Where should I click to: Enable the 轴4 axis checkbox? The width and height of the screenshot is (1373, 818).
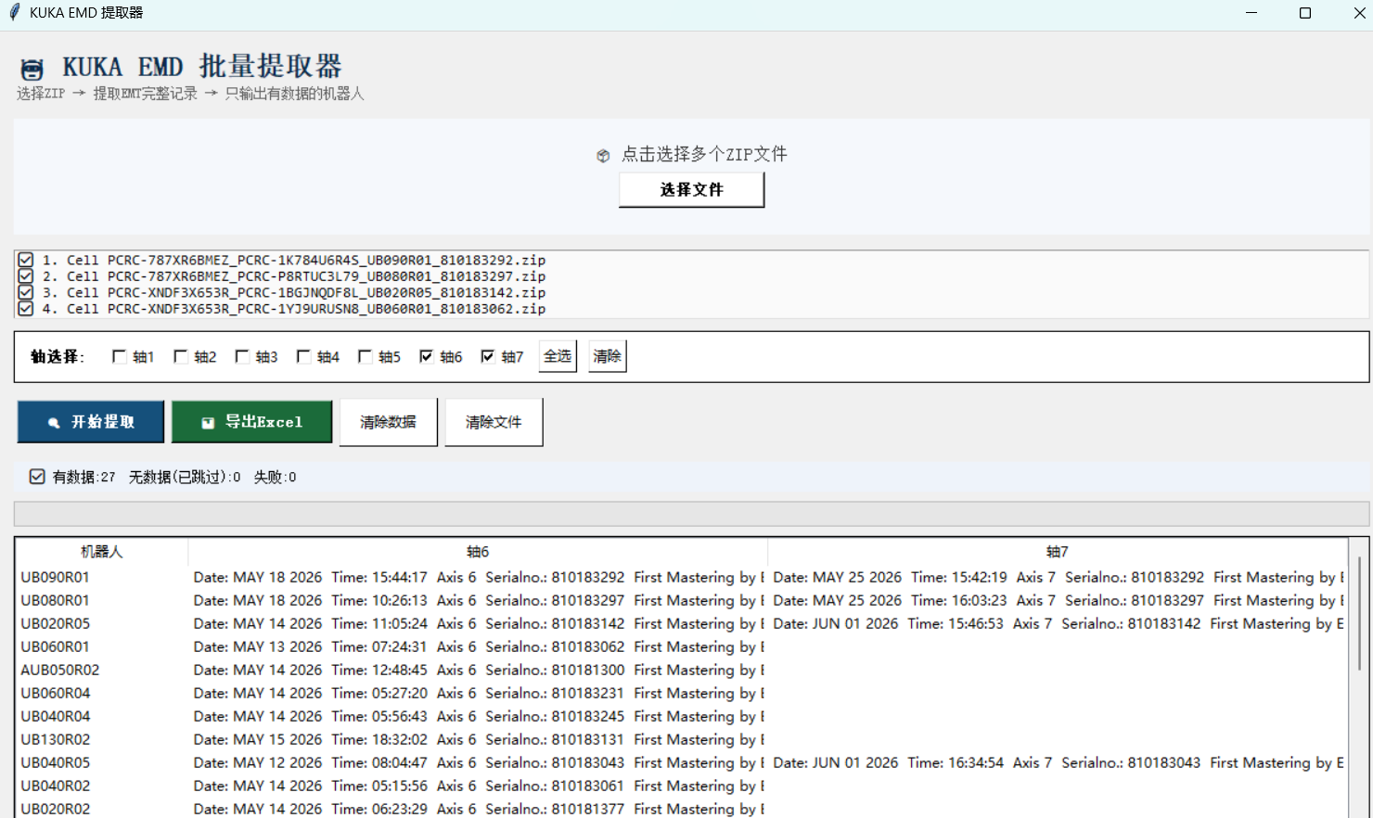click(x=303, y=357)
